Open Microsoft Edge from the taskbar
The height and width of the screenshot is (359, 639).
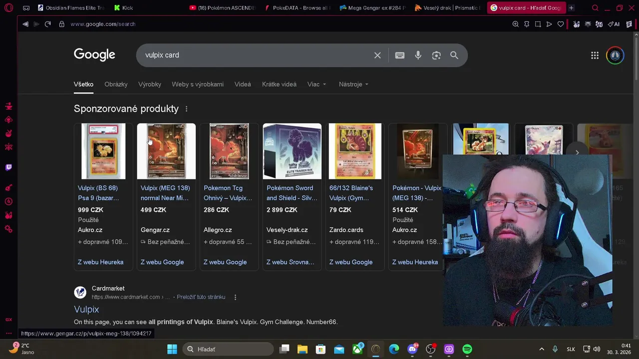click(394, 349)
